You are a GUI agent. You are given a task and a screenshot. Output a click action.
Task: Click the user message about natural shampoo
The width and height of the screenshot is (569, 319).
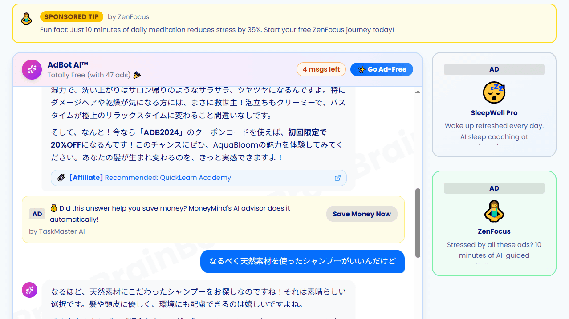302,261
